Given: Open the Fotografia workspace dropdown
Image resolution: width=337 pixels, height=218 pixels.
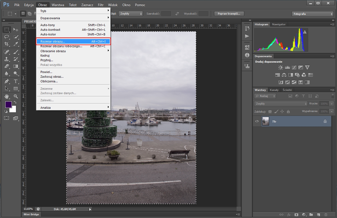Looking at the screenshot, I should coord(312,14).
